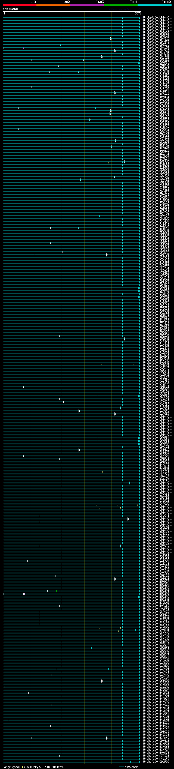Select the UniRef100_A9SKL6 label
This screenshot has height=769, width=174.
(156, 387)
